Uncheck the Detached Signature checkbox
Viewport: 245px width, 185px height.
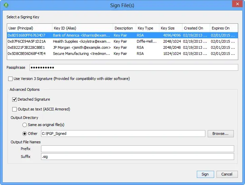tap(14, 99)
